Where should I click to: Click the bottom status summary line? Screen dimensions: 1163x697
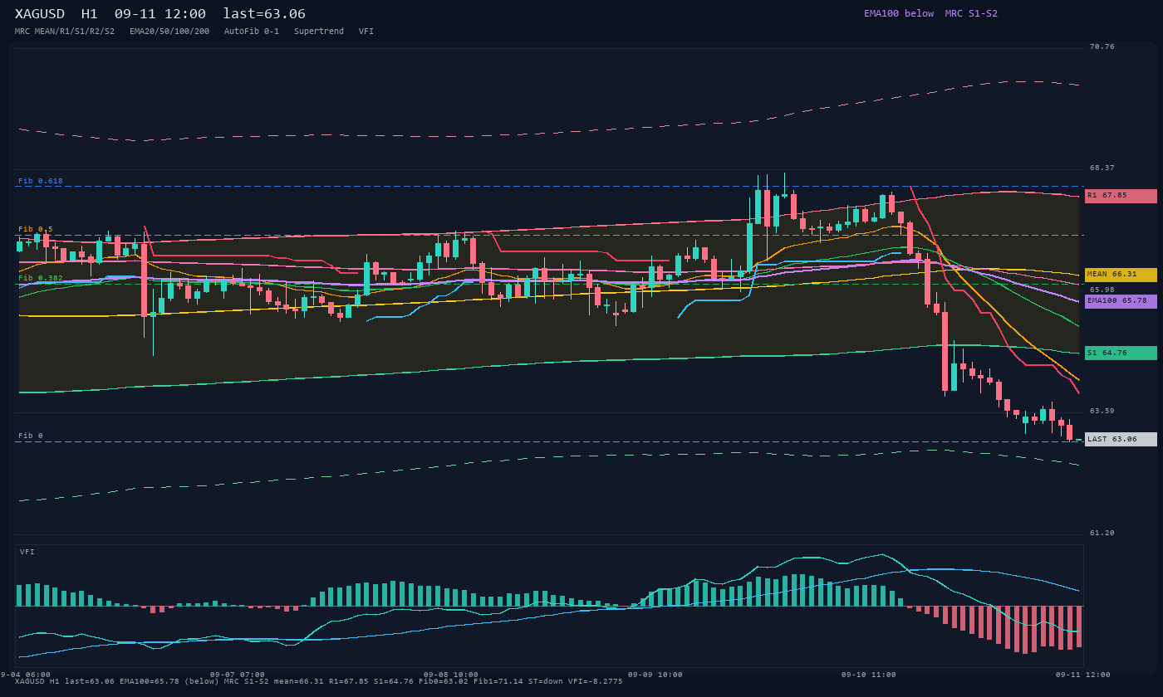(319, 681)
